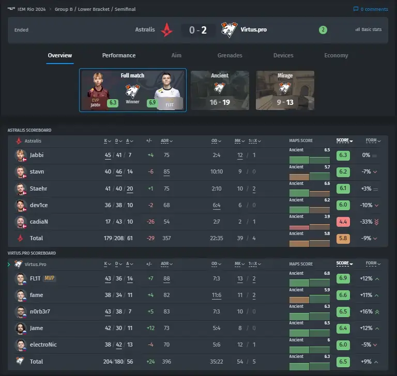Open the Performance tab
This screenshot has height=376, width=397.
[x=119, y=55]
